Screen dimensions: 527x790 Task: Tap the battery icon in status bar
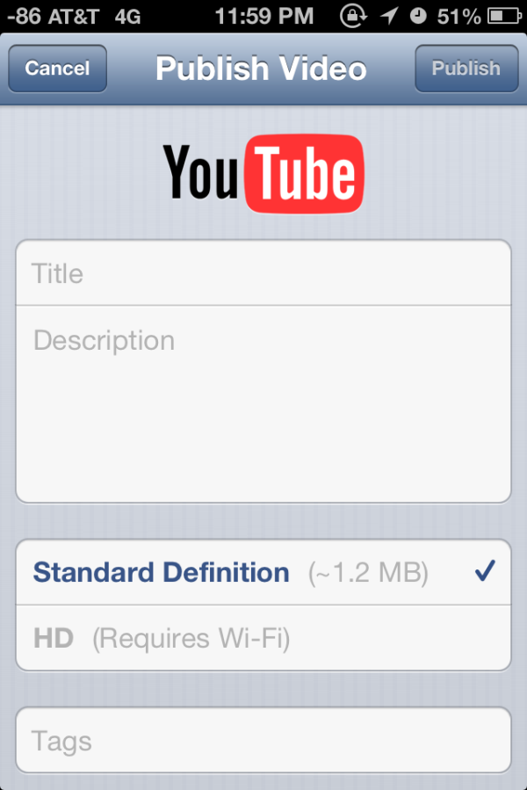pyautogui.click(x=504, y=16)
